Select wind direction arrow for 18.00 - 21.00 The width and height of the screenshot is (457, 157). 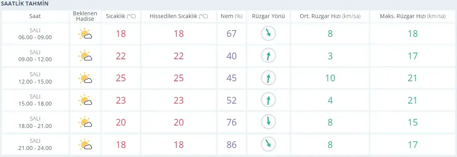point(268,122)
